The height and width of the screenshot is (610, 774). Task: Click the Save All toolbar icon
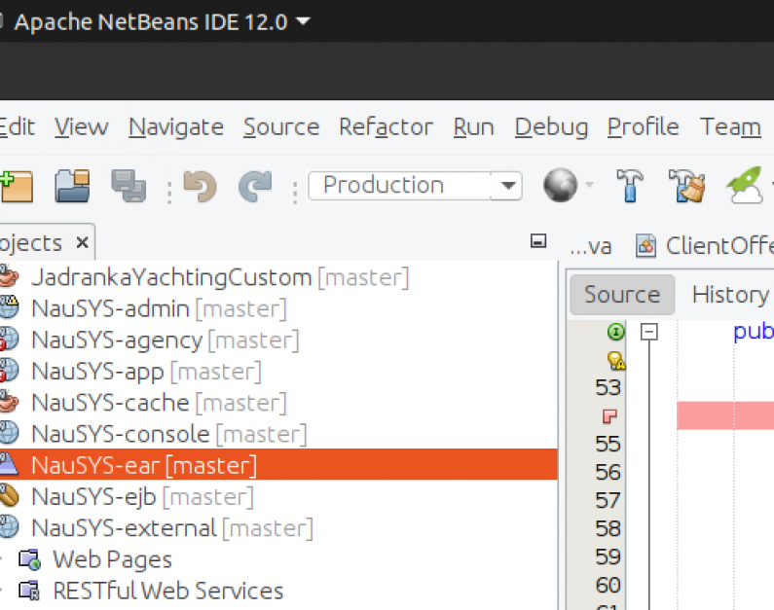pos(129,186)
